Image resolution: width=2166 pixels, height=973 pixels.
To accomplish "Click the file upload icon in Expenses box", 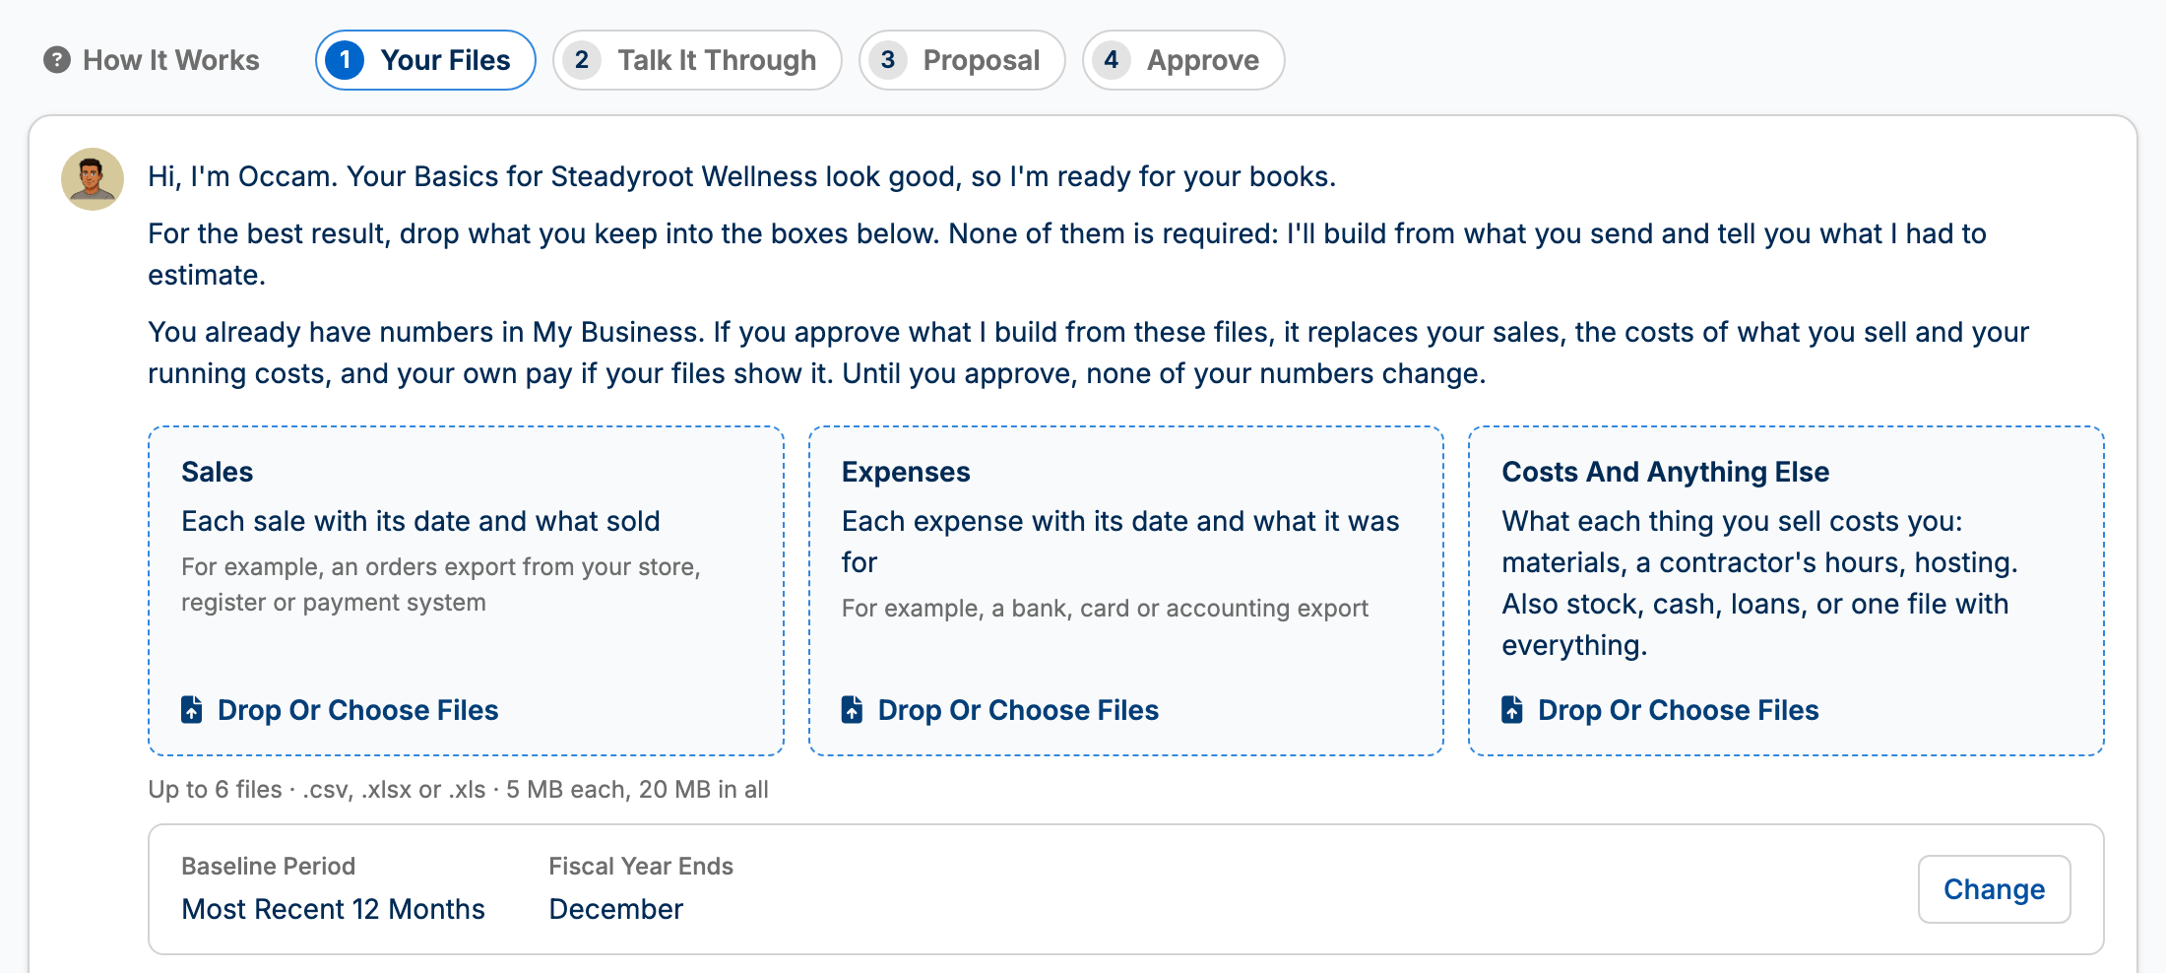I will pyautogui.click(x=853, y=709).
